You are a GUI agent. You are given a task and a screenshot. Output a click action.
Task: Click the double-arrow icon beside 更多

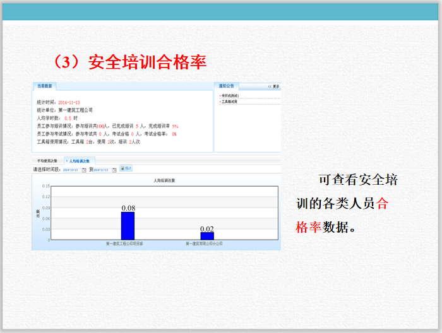click(270, 86)
